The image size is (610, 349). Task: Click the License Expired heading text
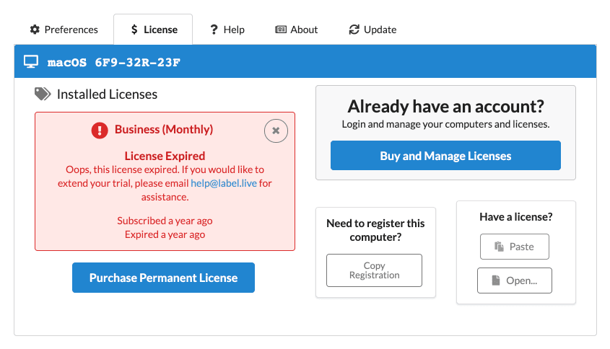click(165, 156)
